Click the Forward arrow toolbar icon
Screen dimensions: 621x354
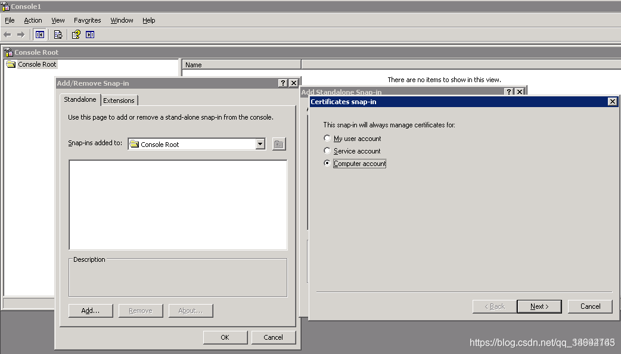(21, 35)
